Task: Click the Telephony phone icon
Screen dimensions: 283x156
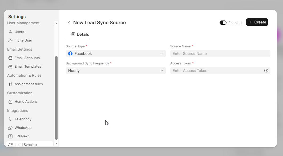Action: coord(10,119)
